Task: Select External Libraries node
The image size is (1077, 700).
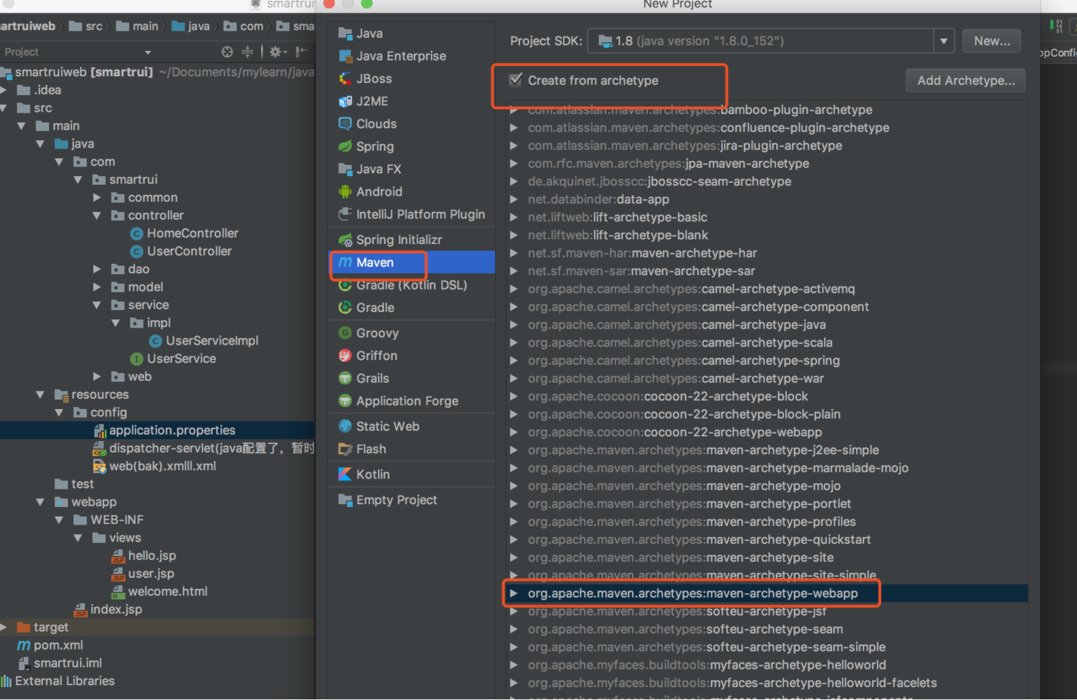Action: click(58, 680)
